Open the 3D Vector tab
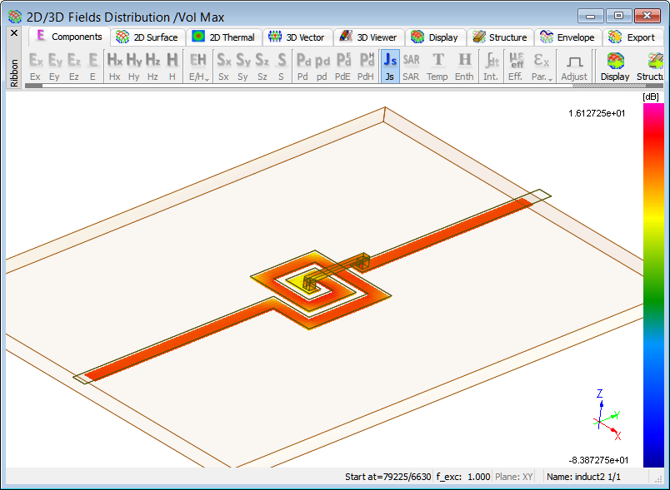 [297, 37]
